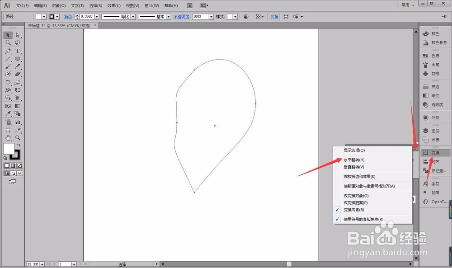Open the 对象(O) menu
Screen dimensions: 452x268
[59, 5]
